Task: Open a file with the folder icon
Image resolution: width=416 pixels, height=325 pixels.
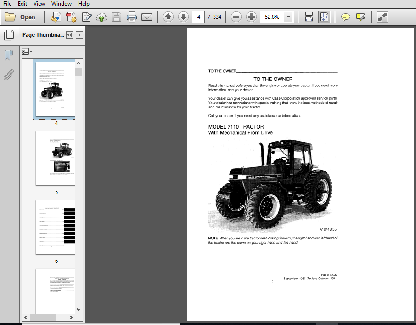Action: [x=10, y=17]
